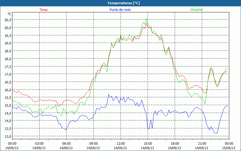241x151 pixels.
Task: Click the blue dew point dip after 15:00
Action: click(148, 129)
